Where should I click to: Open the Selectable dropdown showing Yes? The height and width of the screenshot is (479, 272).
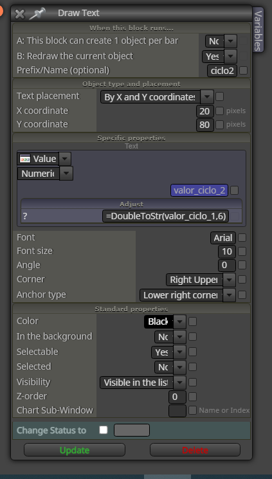click(x=168, y=352)
